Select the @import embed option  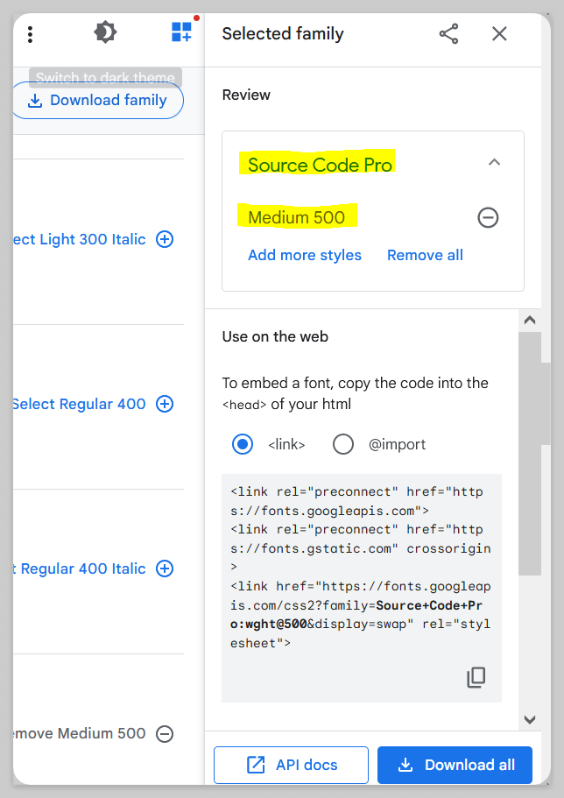(x=343, y=444)
